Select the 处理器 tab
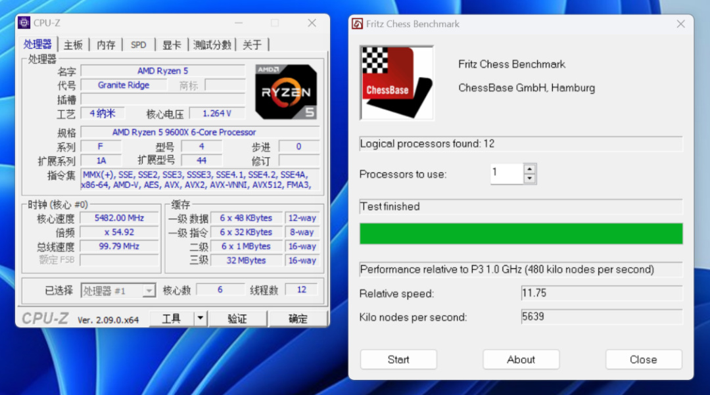This screenshot has height=395, width=710. pos(37,44)
